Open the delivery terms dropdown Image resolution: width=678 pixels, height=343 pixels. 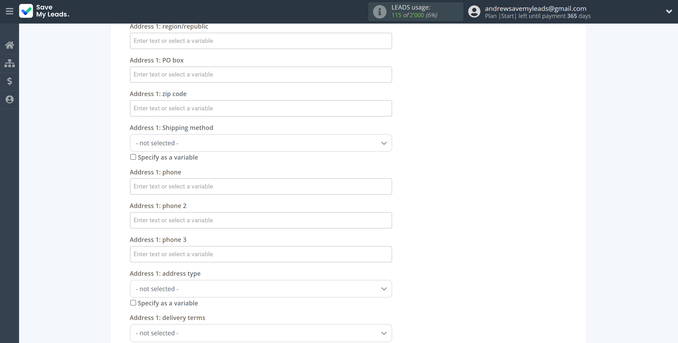click(261, 333)
